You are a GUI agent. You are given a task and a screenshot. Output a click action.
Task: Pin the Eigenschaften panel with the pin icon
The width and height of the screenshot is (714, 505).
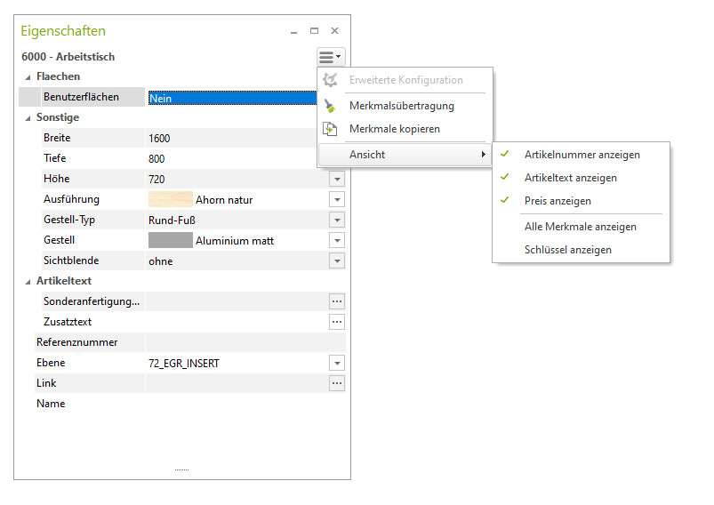pos(294,31)
